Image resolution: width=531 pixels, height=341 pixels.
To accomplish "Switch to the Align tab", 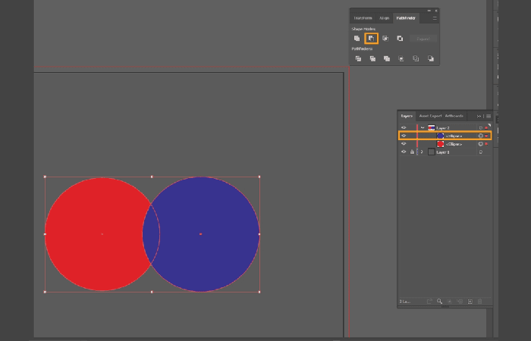I will pyautogui.click(x=384, y=18).
